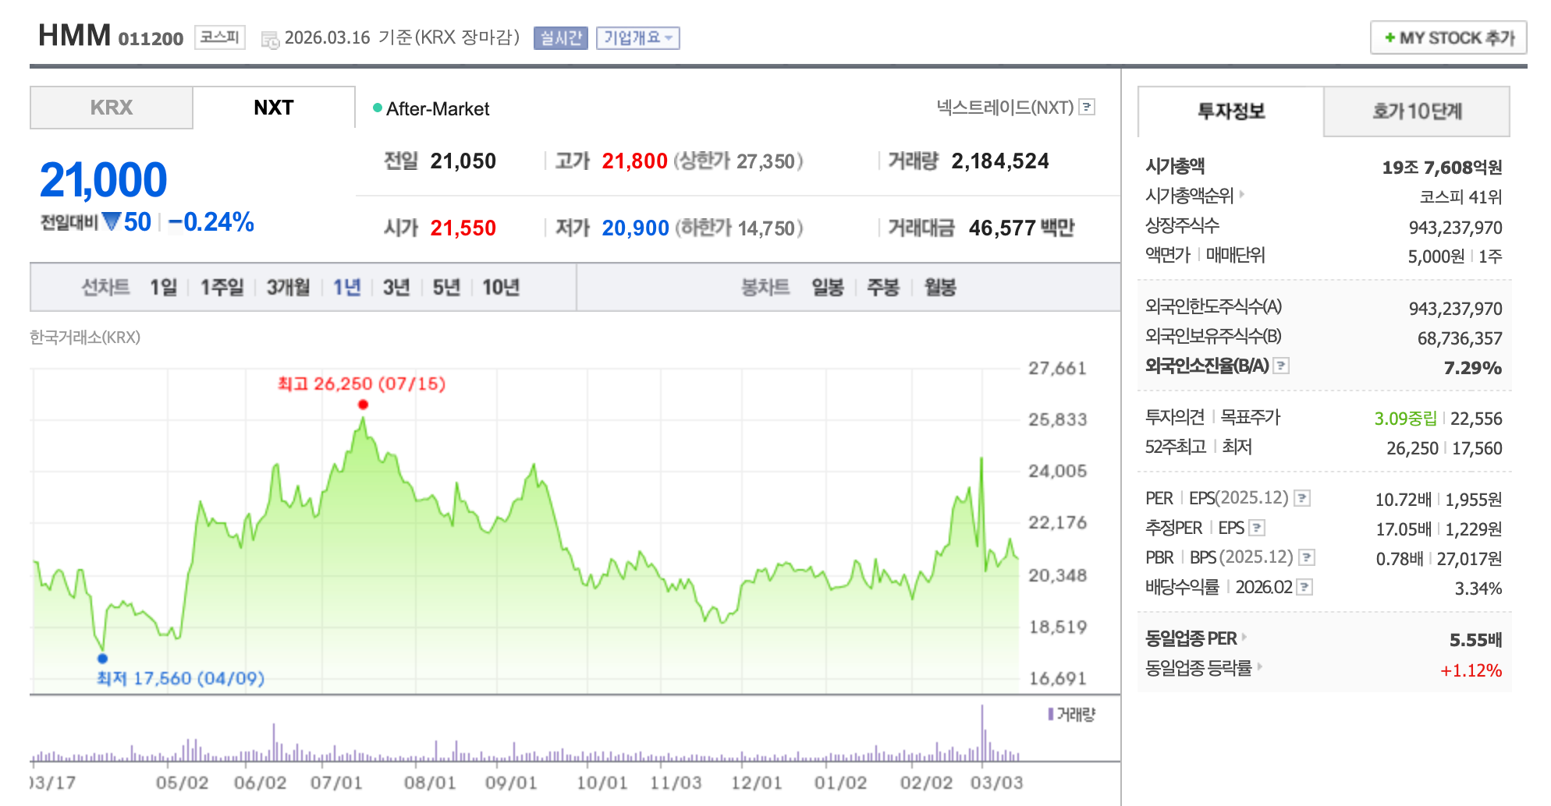Open the 시가총액순위 link

(1189, 195)
